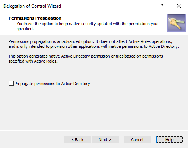Click the bold 'Permissions Propagation' heading
This screenshot has width=188, height=148.
coord(35,18)
